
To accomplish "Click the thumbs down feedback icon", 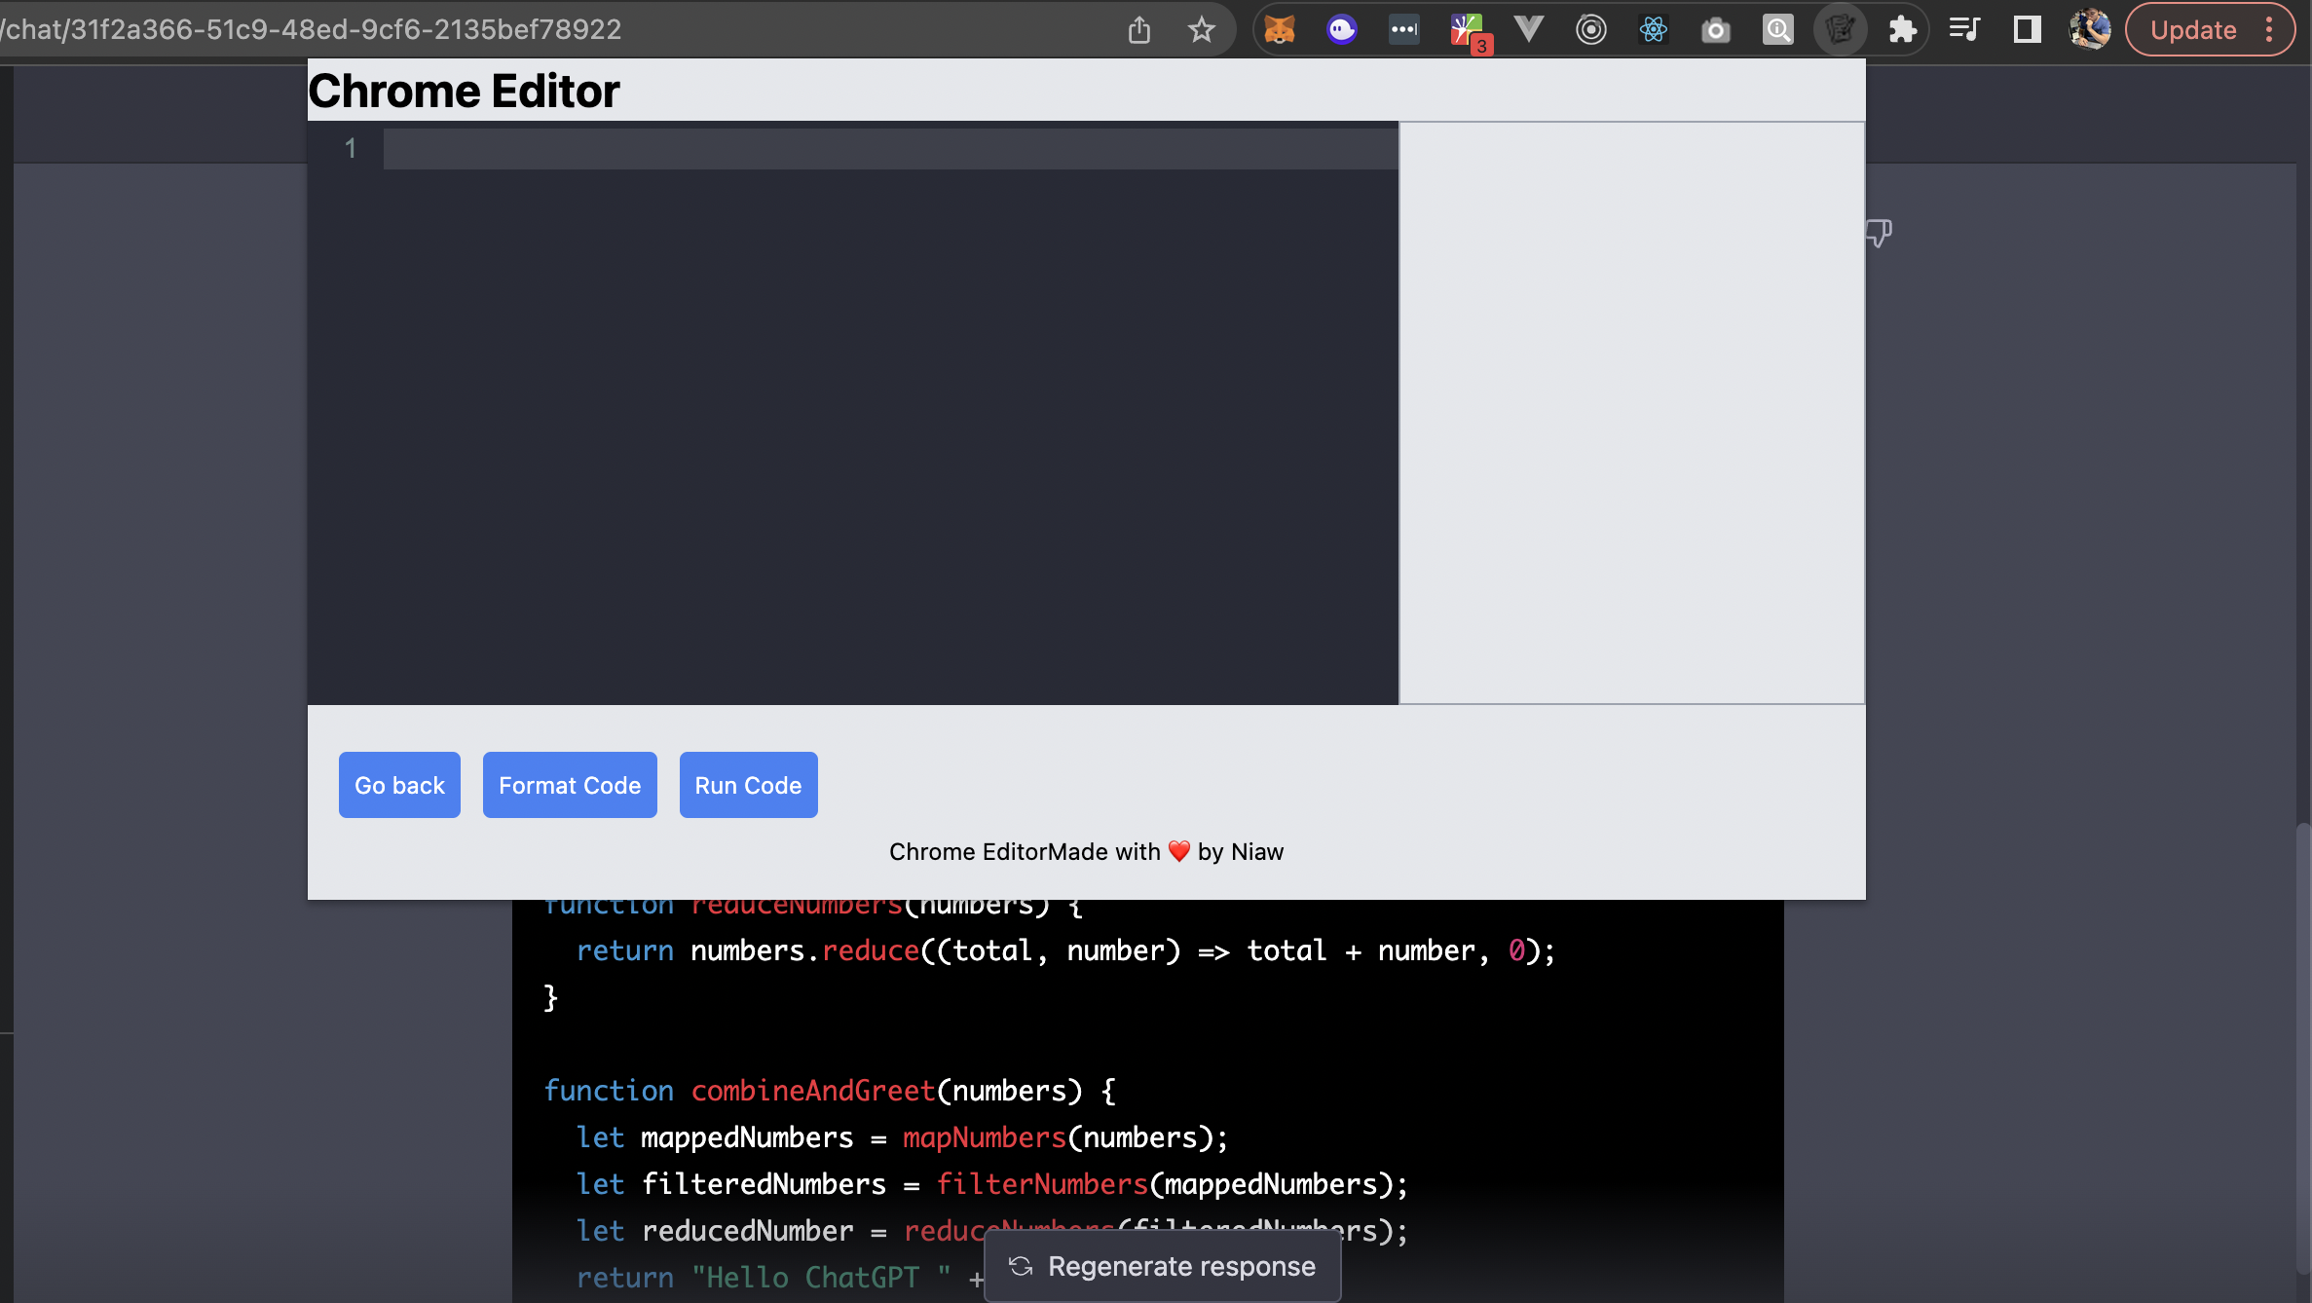I will coord(1879,233).
